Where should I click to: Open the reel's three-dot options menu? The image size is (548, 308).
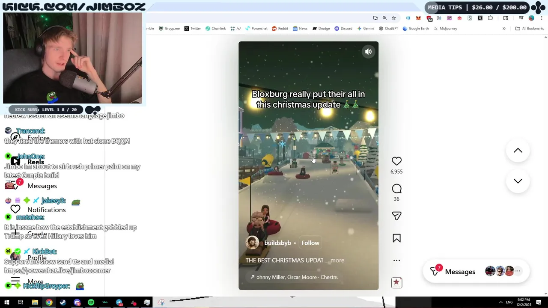point(396,260)
